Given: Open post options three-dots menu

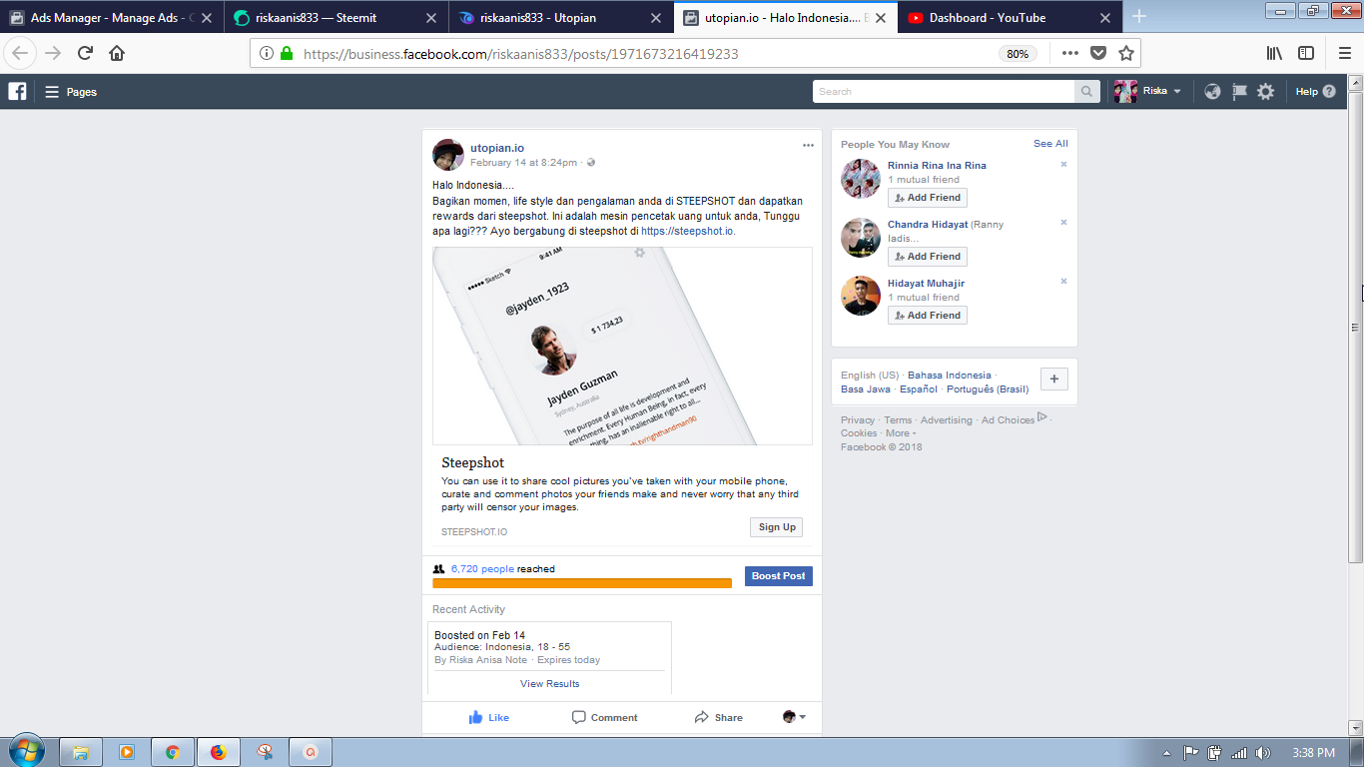Looking at the screenshot, I should [x=808, y=146].
